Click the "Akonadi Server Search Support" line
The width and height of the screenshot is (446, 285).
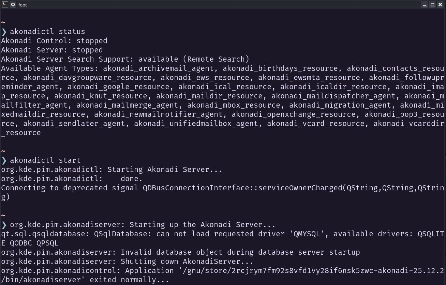pos(125,59)
